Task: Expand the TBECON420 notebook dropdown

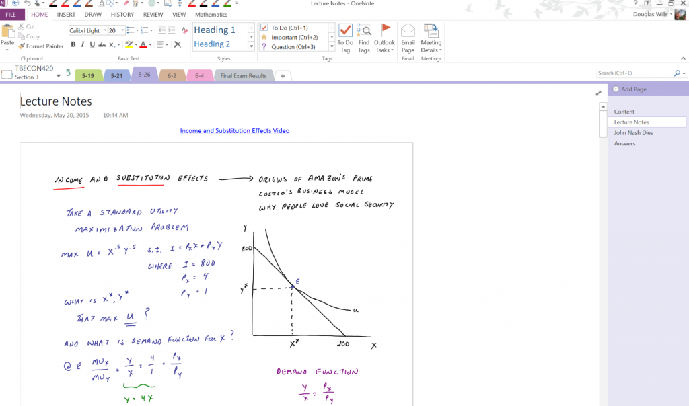Action: (59, 76)
